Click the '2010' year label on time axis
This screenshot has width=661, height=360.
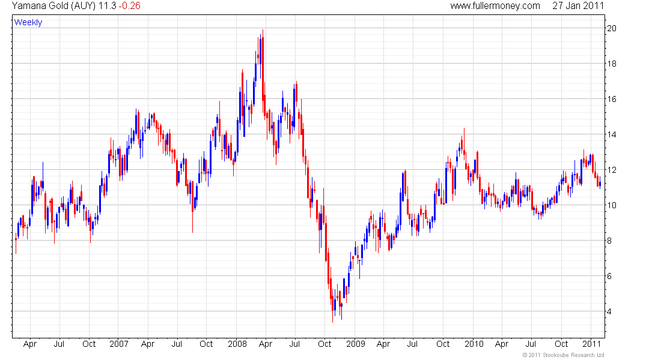click(474, 344)
